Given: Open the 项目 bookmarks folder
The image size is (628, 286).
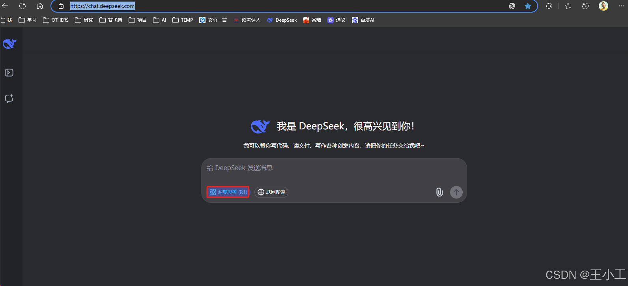Looking at the screenshot, I should (138, 20).
